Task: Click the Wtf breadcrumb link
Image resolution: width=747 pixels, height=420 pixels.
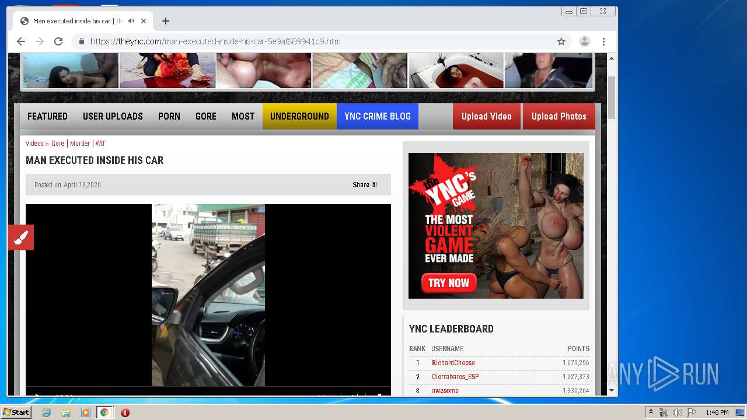Action: [x=100, y=143]
